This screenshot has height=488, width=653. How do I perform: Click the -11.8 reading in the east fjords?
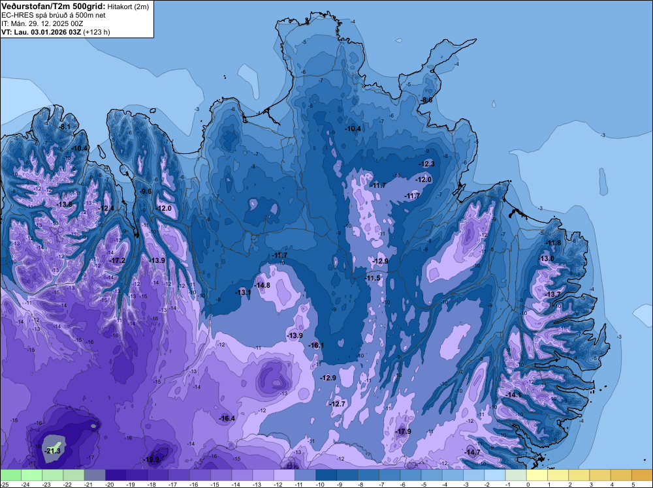coord(554,243)
